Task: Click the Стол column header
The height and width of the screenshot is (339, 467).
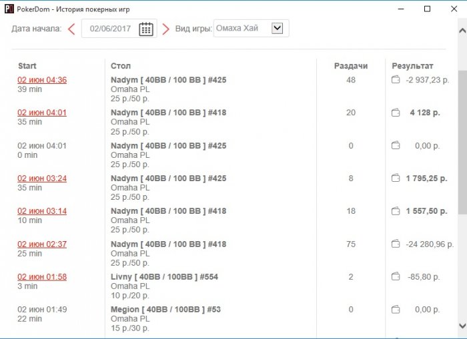Action: (x=121, y=66)
